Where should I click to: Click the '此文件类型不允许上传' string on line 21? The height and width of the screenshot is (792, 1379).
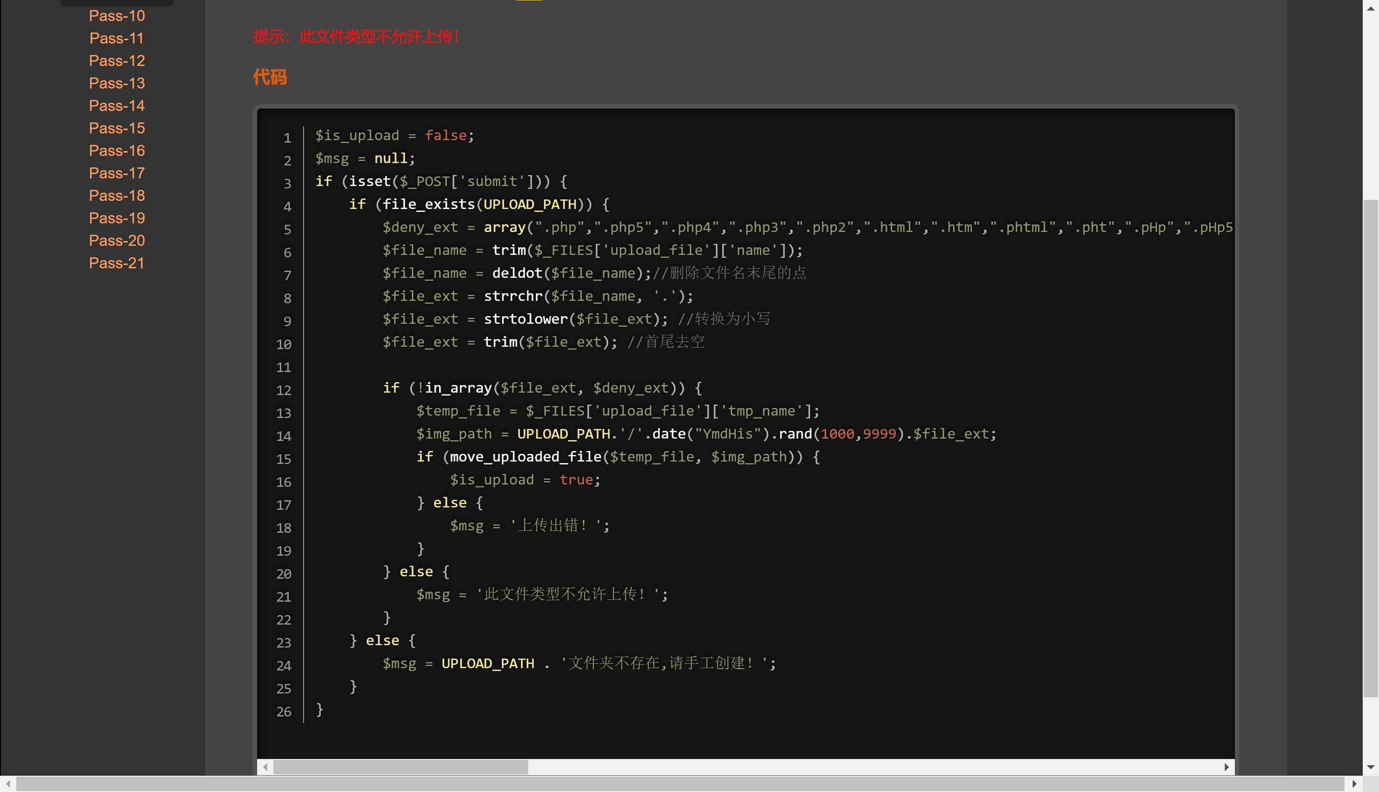568,594
